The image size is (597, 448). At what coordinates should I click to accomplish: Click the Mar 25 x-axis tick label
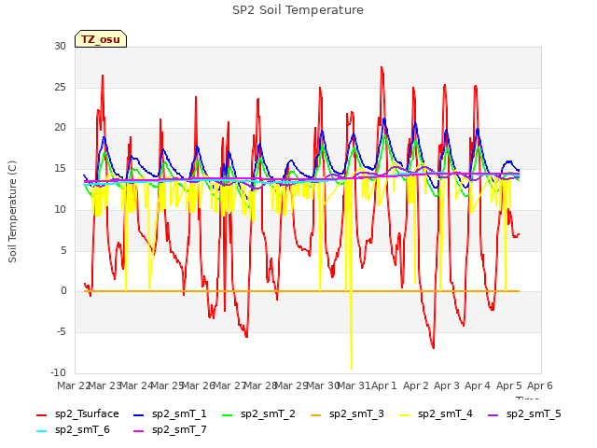168,385
